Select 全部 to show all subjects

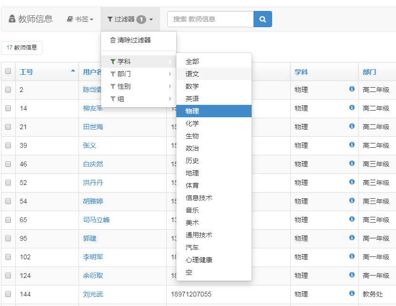(x=193, y=61)
